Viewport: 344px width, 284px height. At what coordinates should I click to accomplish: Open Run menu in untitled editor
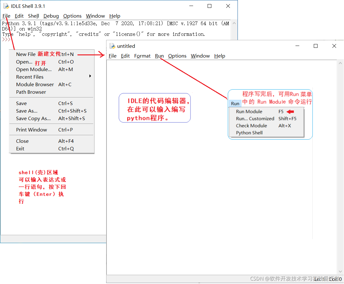pyautogui.click(x=159, y=56)
